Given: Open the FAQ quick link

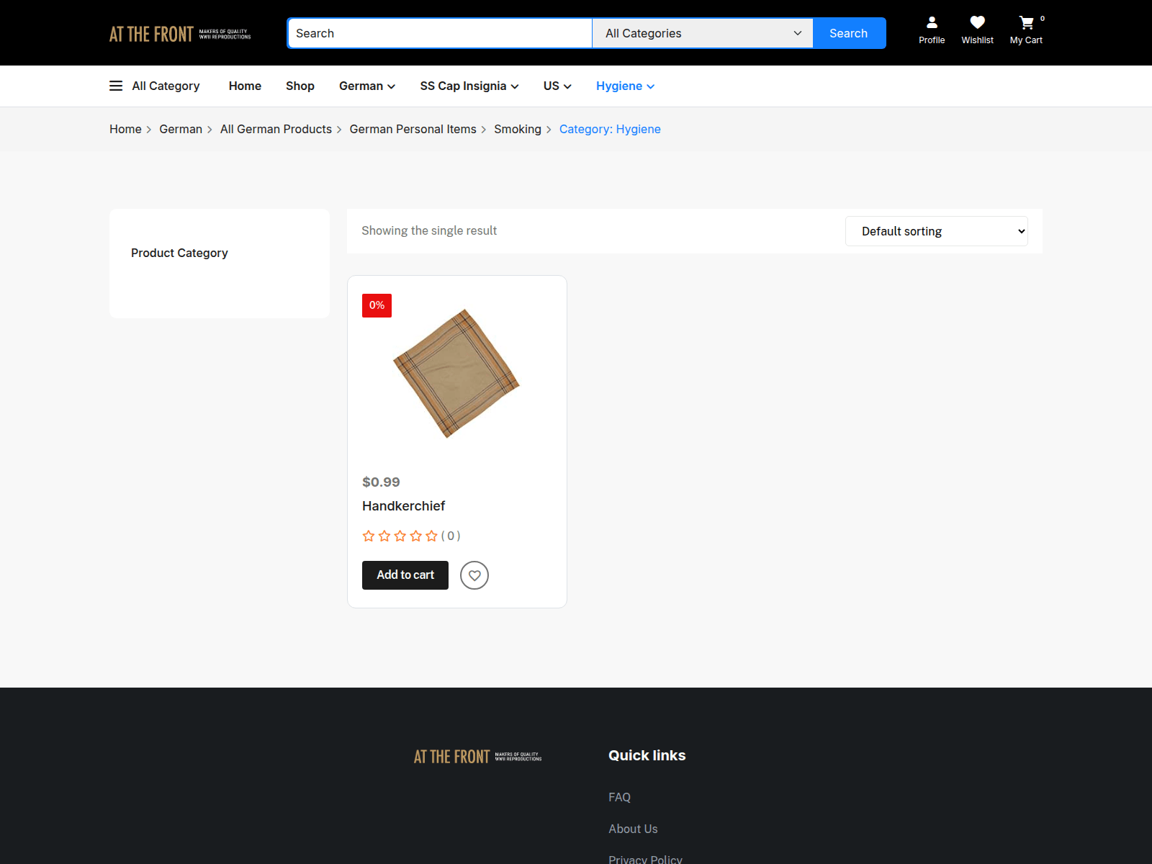Looking at the screenshot, I should click(x=619, y=797).
